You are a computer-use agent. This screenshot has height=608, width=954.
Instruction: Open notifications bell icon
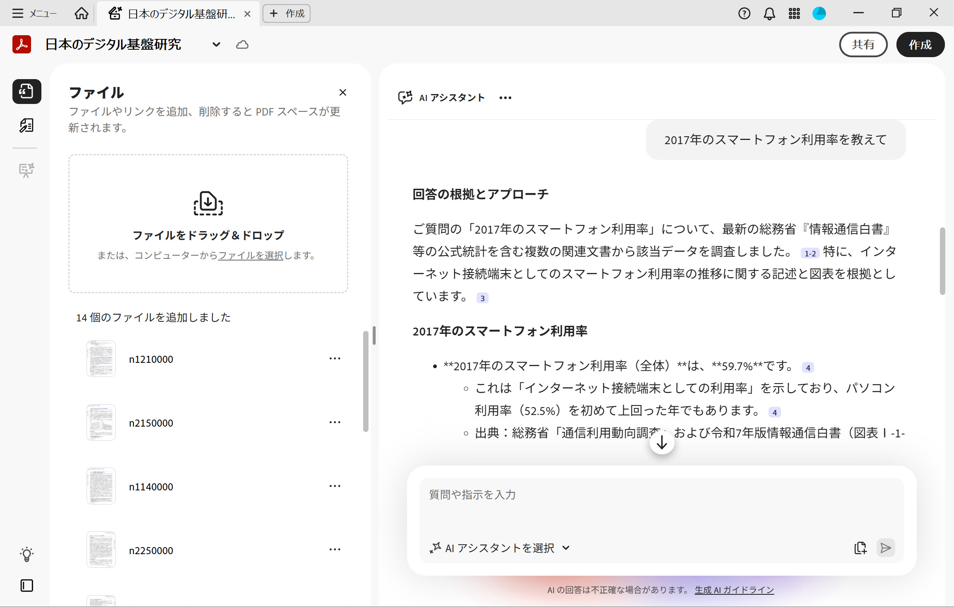[769, 14]
